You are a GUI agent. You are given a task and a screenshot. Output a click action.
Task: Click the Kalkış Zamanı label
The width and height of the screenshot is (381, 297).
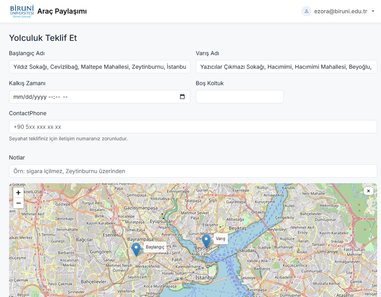(27, 83)
